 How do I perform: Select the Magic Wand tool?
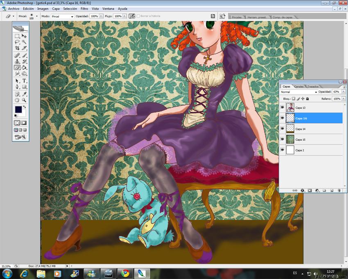tap(24, 42)
